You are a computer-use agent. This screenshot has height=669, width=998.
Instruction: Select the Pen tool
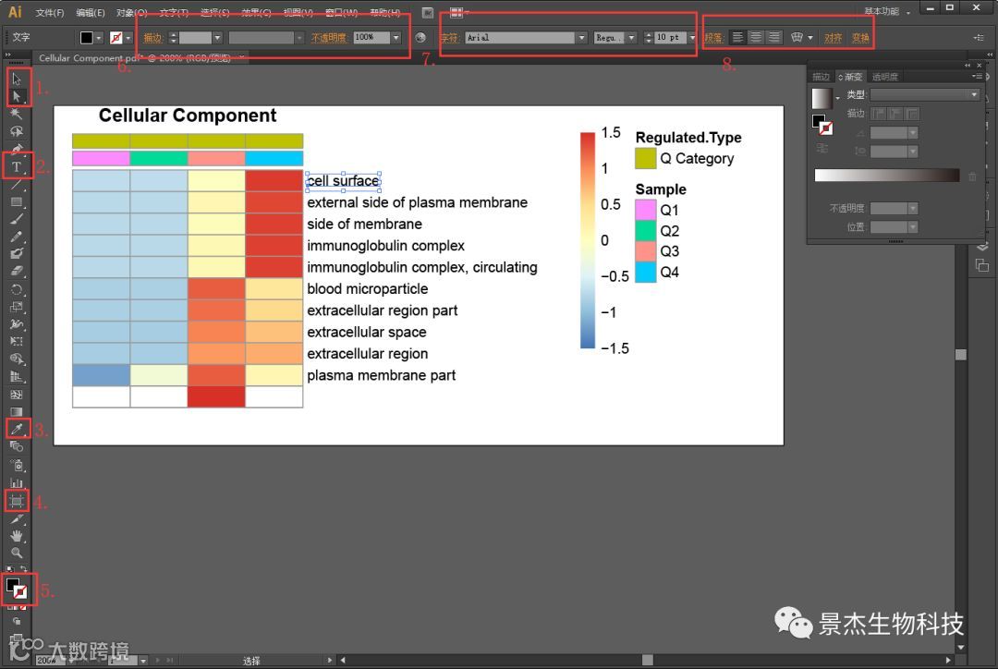coord(17,149)
